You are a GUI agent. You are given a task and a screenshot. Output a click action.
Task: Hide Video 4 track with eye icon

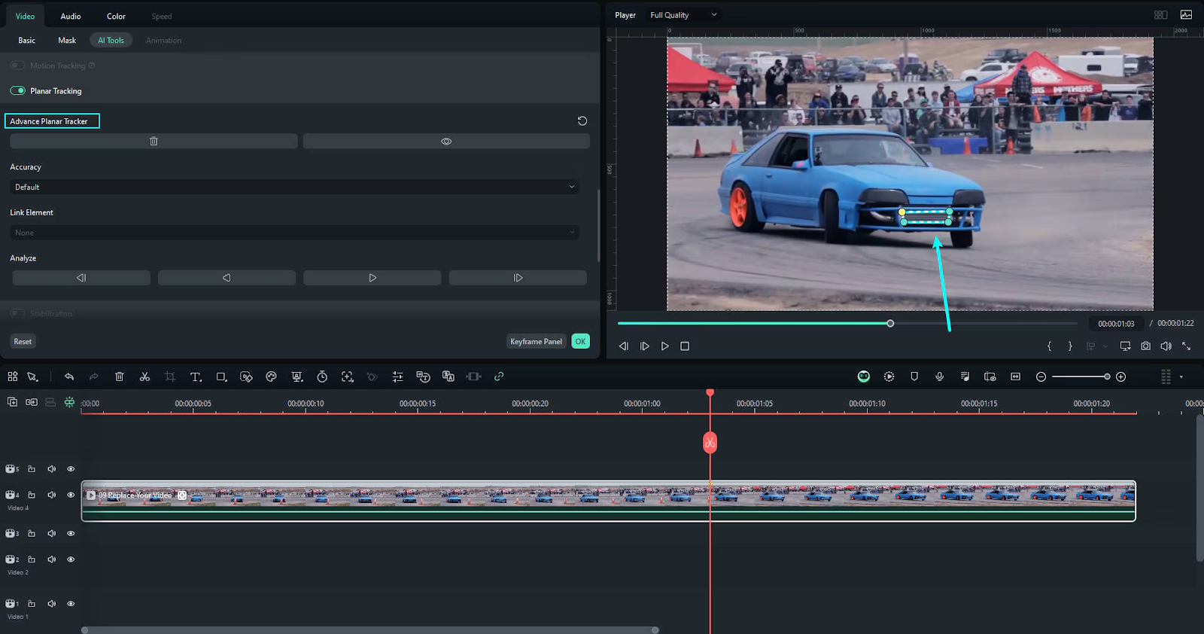pos(71,495)
